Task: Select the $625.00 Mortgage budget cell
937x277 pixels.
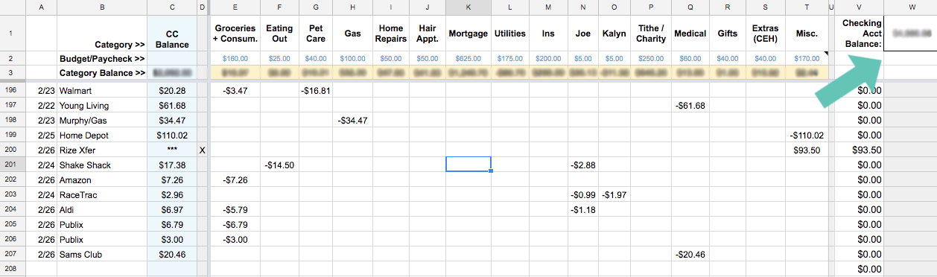Action: tap(468, 58)
